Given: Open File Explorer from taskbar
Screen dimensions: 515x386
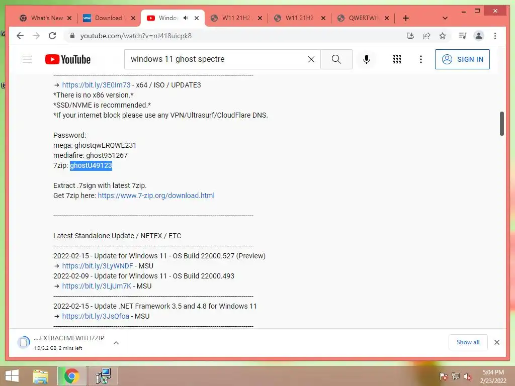Looking at the screenshot, I should [x=41, y=376].
